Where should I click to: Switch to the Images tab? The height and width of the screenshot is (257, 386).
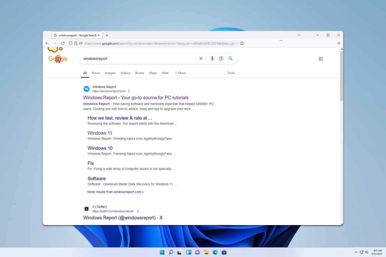click(110, 73)
